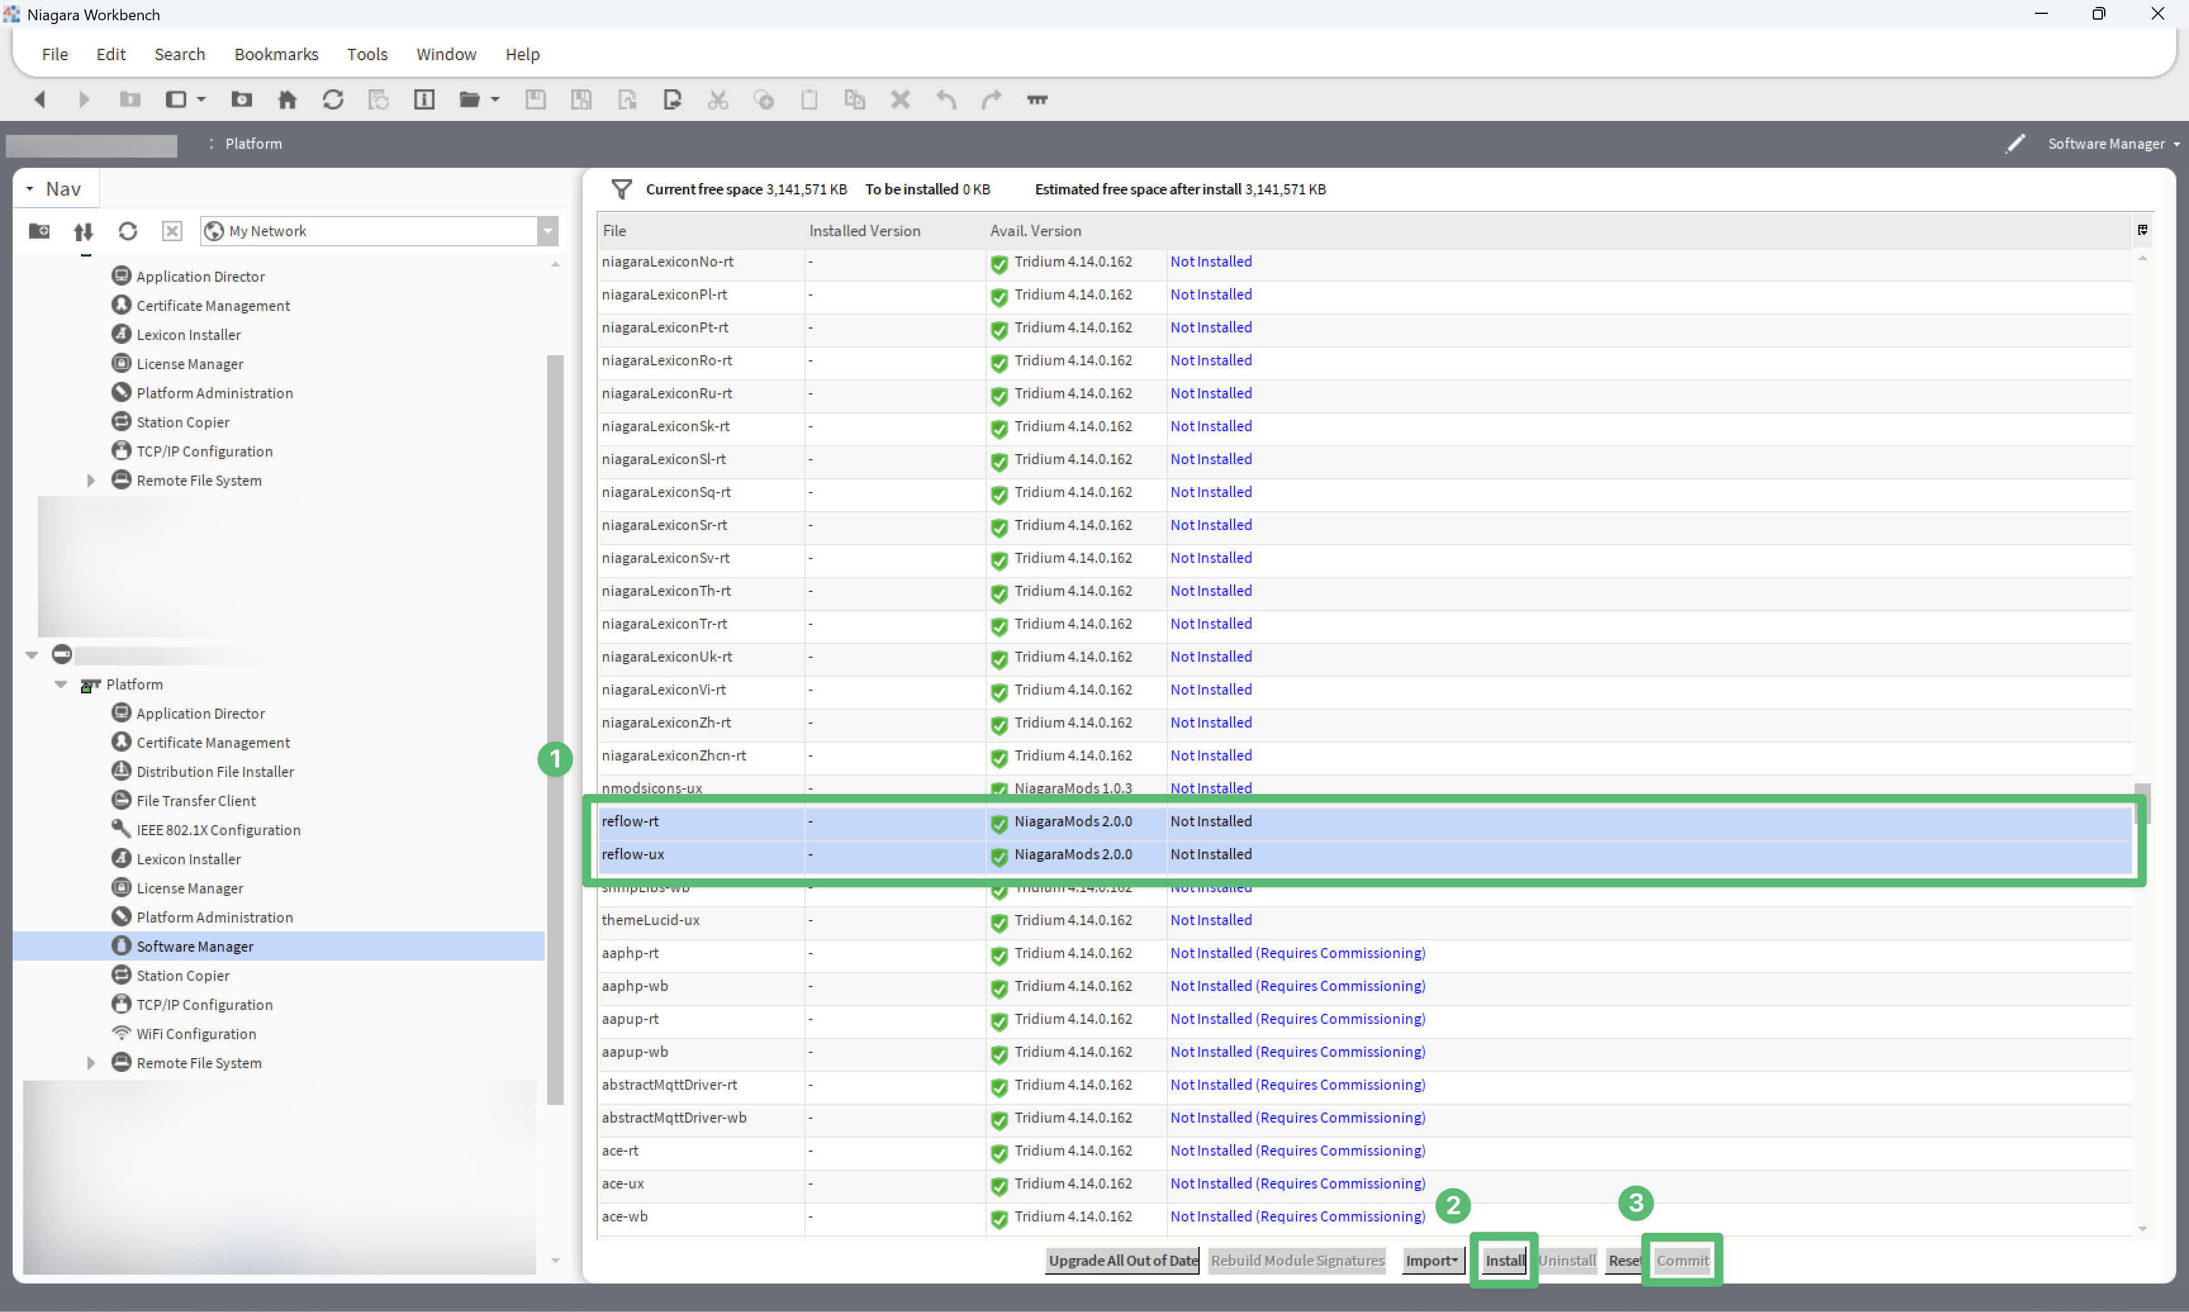Click Upgrade All Out of Date button

click(x=1123, y=1261)
